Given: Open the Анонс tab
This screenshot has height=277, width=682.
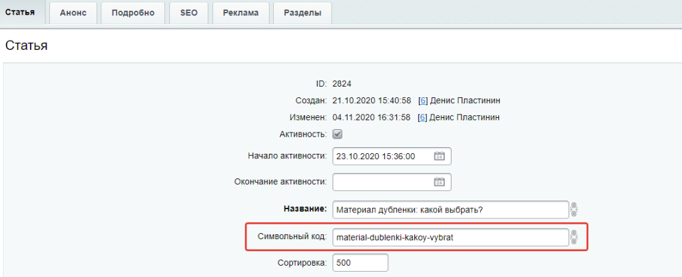Looking at the screenshot, I should (x=73, y=13).
